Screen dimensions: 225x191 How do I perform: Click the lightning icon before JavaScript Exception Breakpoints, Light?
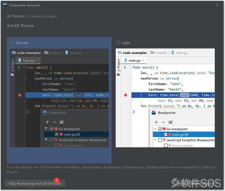pyautogui.click(x=164, y=140)
